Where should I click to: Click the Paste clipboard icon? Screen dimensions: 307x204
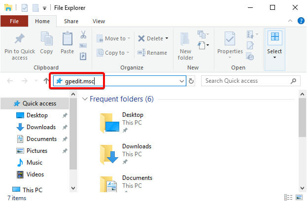click(x=67, y=38)
